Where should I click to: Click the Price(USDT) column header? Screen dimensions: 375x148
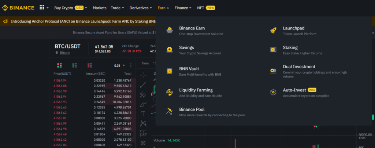pyautogui.click(x=62, y=74)
